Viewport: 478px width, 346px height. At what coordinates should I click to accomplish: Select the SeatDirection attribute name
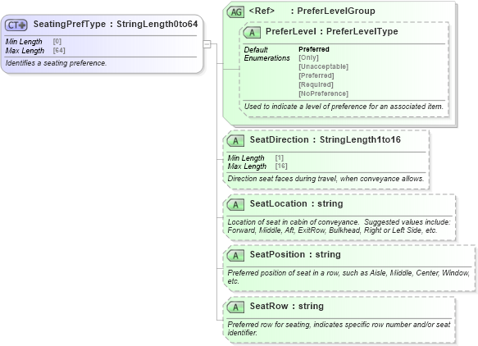280,139
